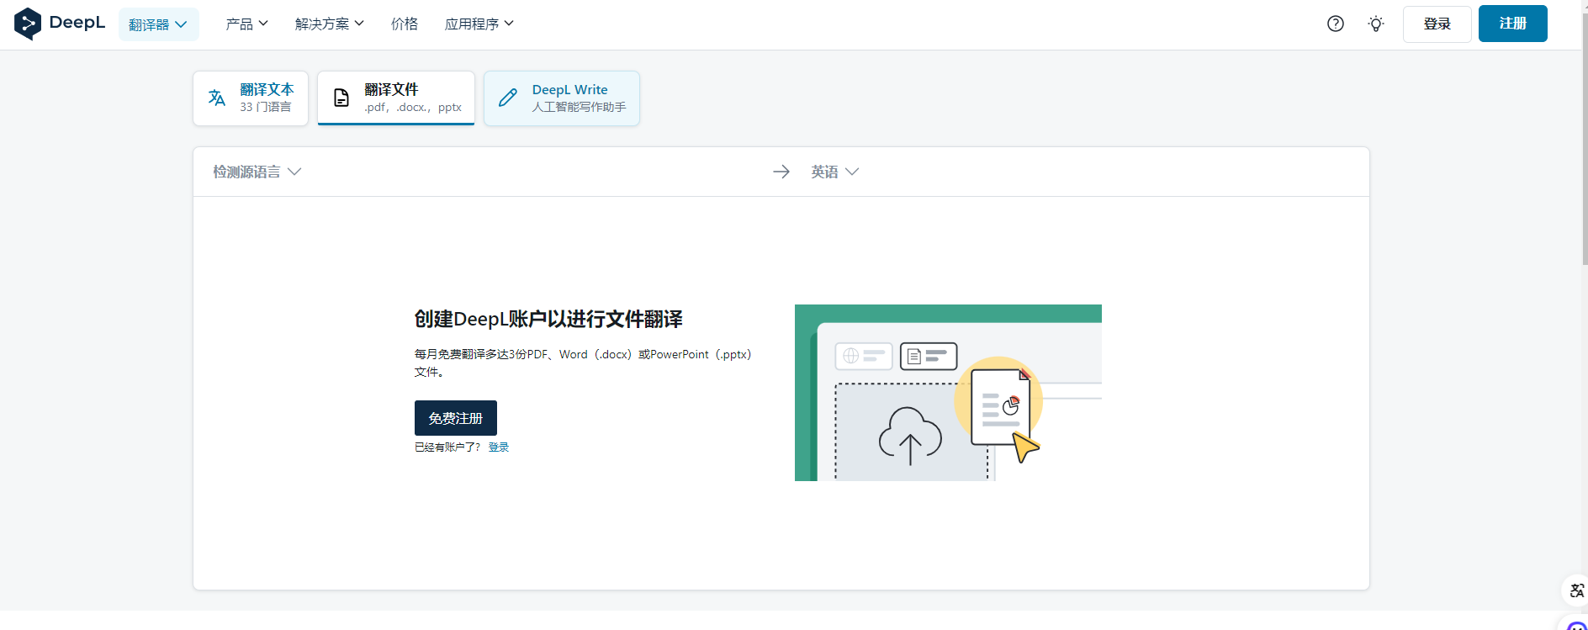Click the 免费注册 button

pos(456,418)
